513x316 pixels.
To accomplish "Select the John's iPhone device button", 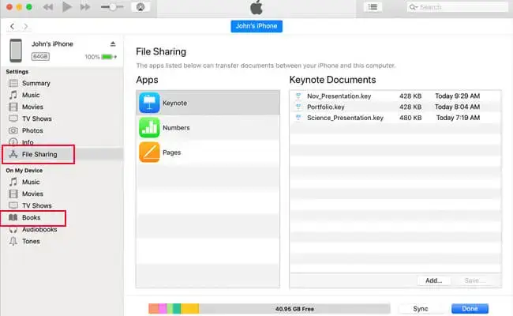I will click(256, 26).
